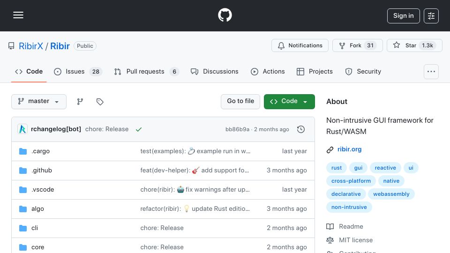Click the folder icon beside .cargo
The width and height of the screenshot is (450, 253).
pos(23,151)
